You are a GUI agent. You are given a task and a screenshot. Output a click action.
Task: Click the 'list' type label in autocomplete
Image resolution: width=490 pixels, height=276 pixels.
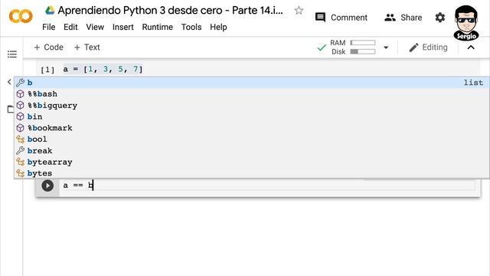pyautogui.click(x=473, y=83)
